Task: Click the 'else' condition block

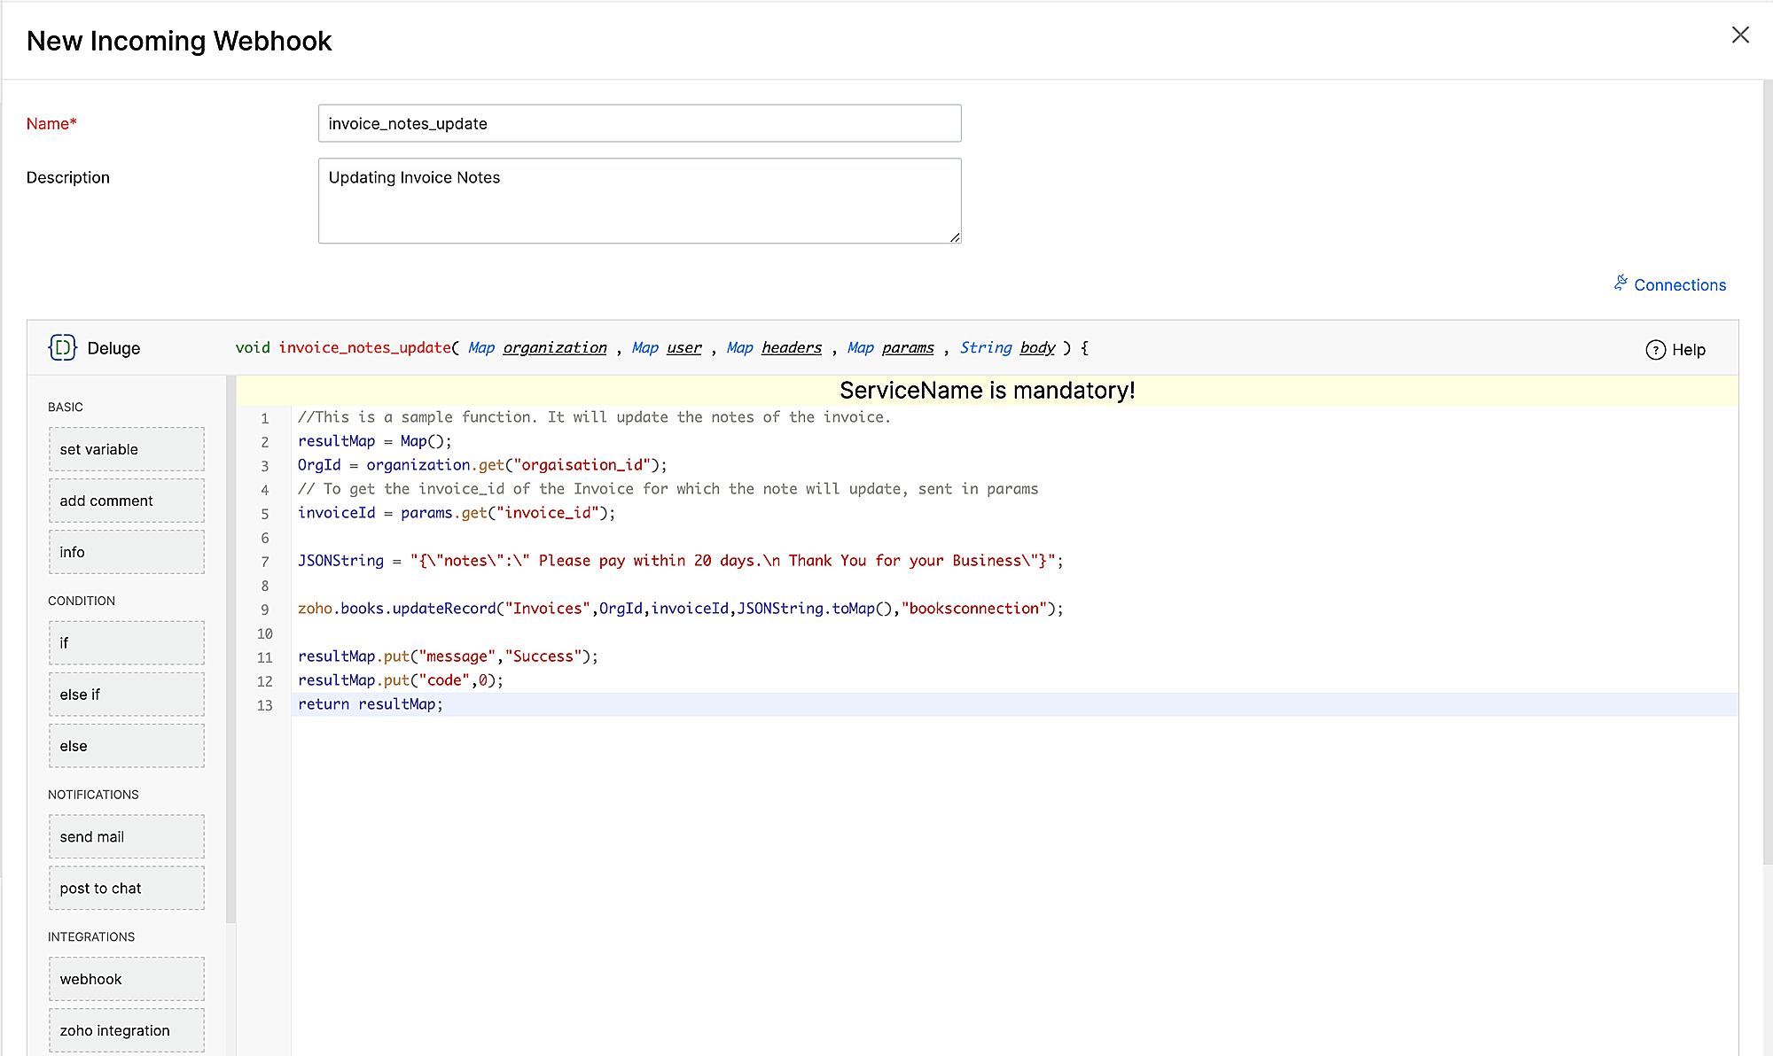Action: (126, 745)
